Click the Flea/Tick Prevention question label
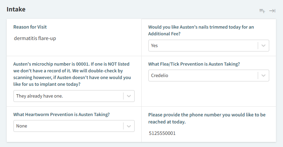 pos(194,64)
